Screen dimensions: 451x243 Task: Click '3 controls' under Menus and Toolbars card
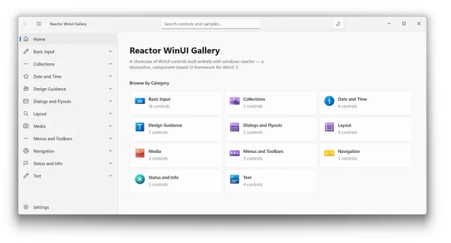[253, 158]
